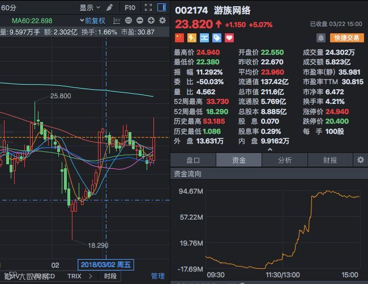
Task: Collapse the quote details with chevron
Action: point(270,149)
